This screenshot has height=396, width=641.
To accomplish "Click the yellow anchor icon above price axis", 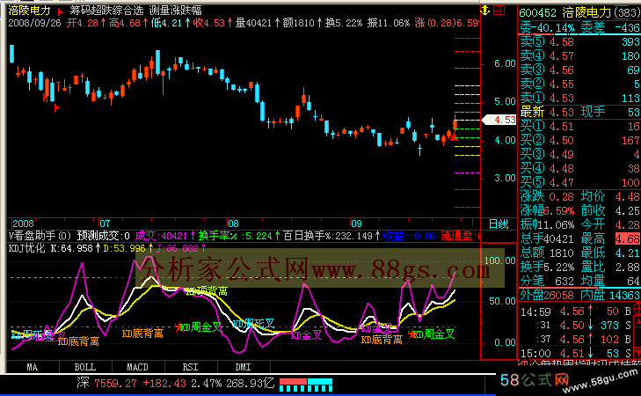I will (x=484, y=11).
